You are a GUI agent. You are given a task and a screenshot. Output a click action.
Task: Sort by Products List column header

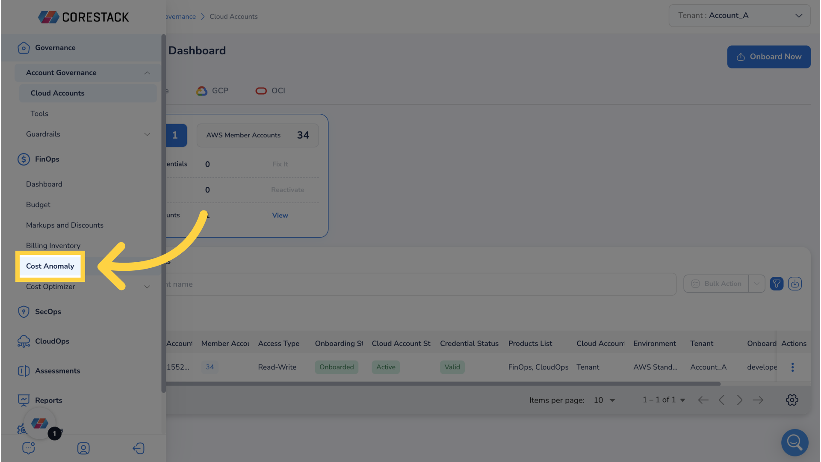pos(530,344)
